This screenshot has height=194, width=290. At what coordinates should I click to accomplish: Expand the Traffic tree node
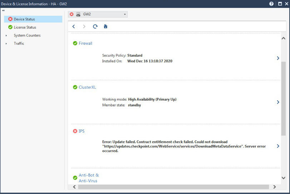[6, 44]
